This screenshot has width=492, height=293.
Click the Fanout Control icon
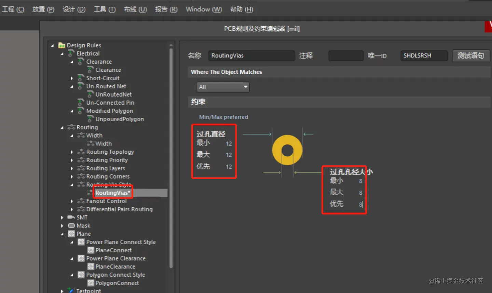click(x=81, y=201)
